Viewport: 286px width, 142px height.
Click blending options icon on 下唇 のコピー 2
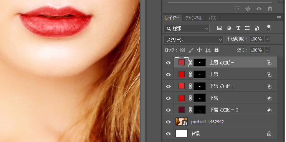click(269, 110)
